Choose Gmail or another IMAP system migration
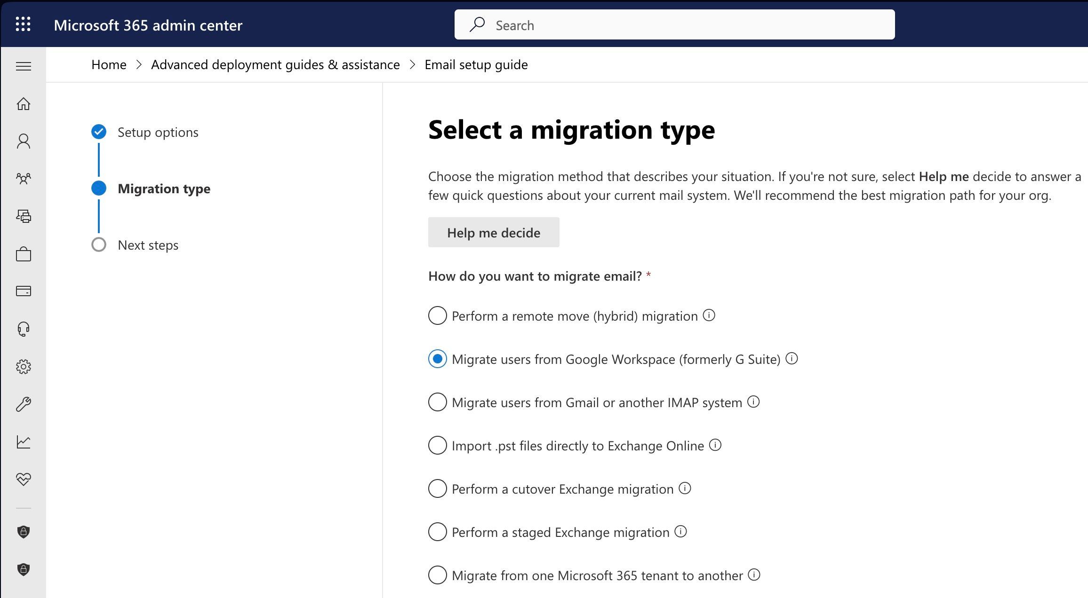 (x=437, y=402)
